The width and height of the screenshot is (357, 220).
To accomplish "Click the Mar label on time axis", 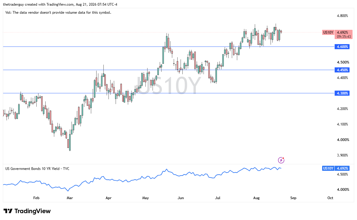I will coord(70,198).
